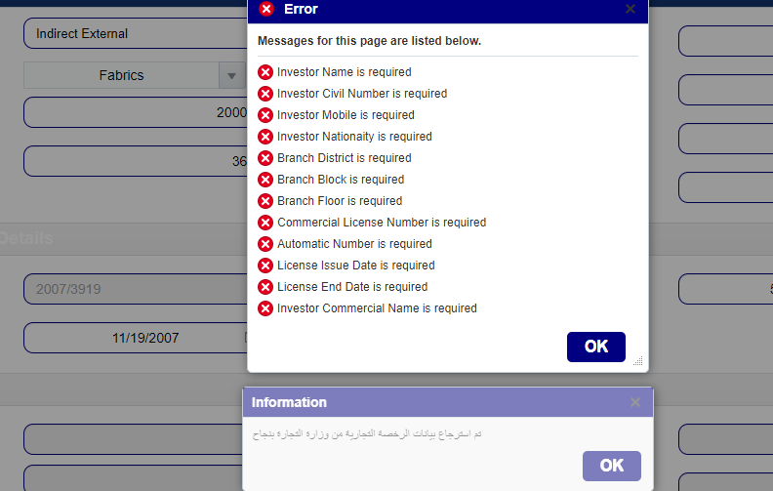This screenshot has height=491, width=773.
Task: Dismiss the Information dialog with OK
Action: pos(612,466)
